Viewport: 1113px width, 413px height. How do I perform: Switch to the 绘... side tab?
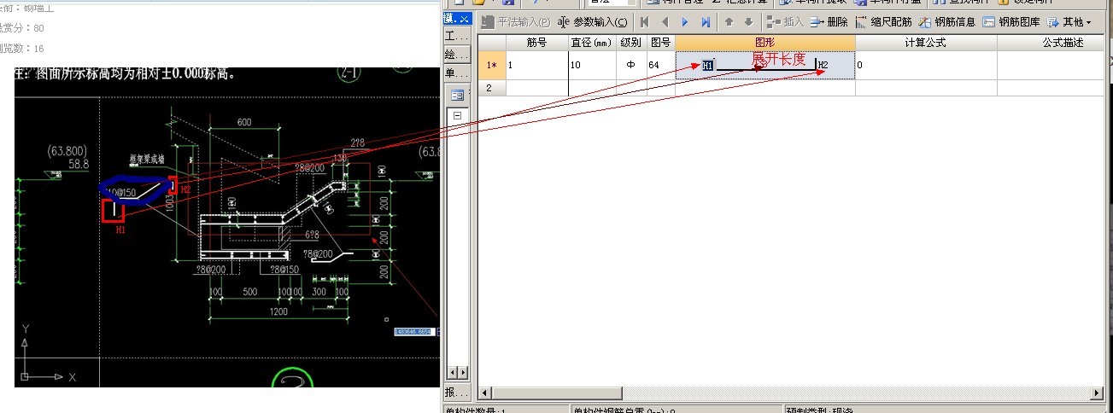[457, 55]
